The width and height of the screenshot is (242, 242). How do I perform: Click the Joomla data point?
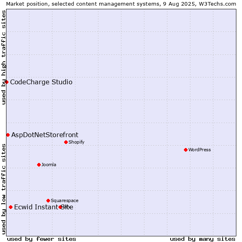[39, 165]
